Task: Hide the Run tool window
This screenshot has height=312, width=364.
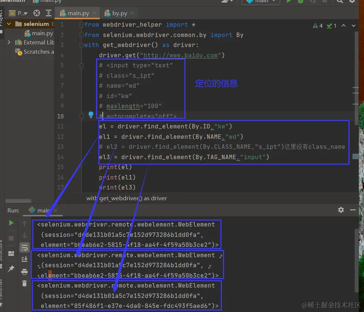Action: 353,210
